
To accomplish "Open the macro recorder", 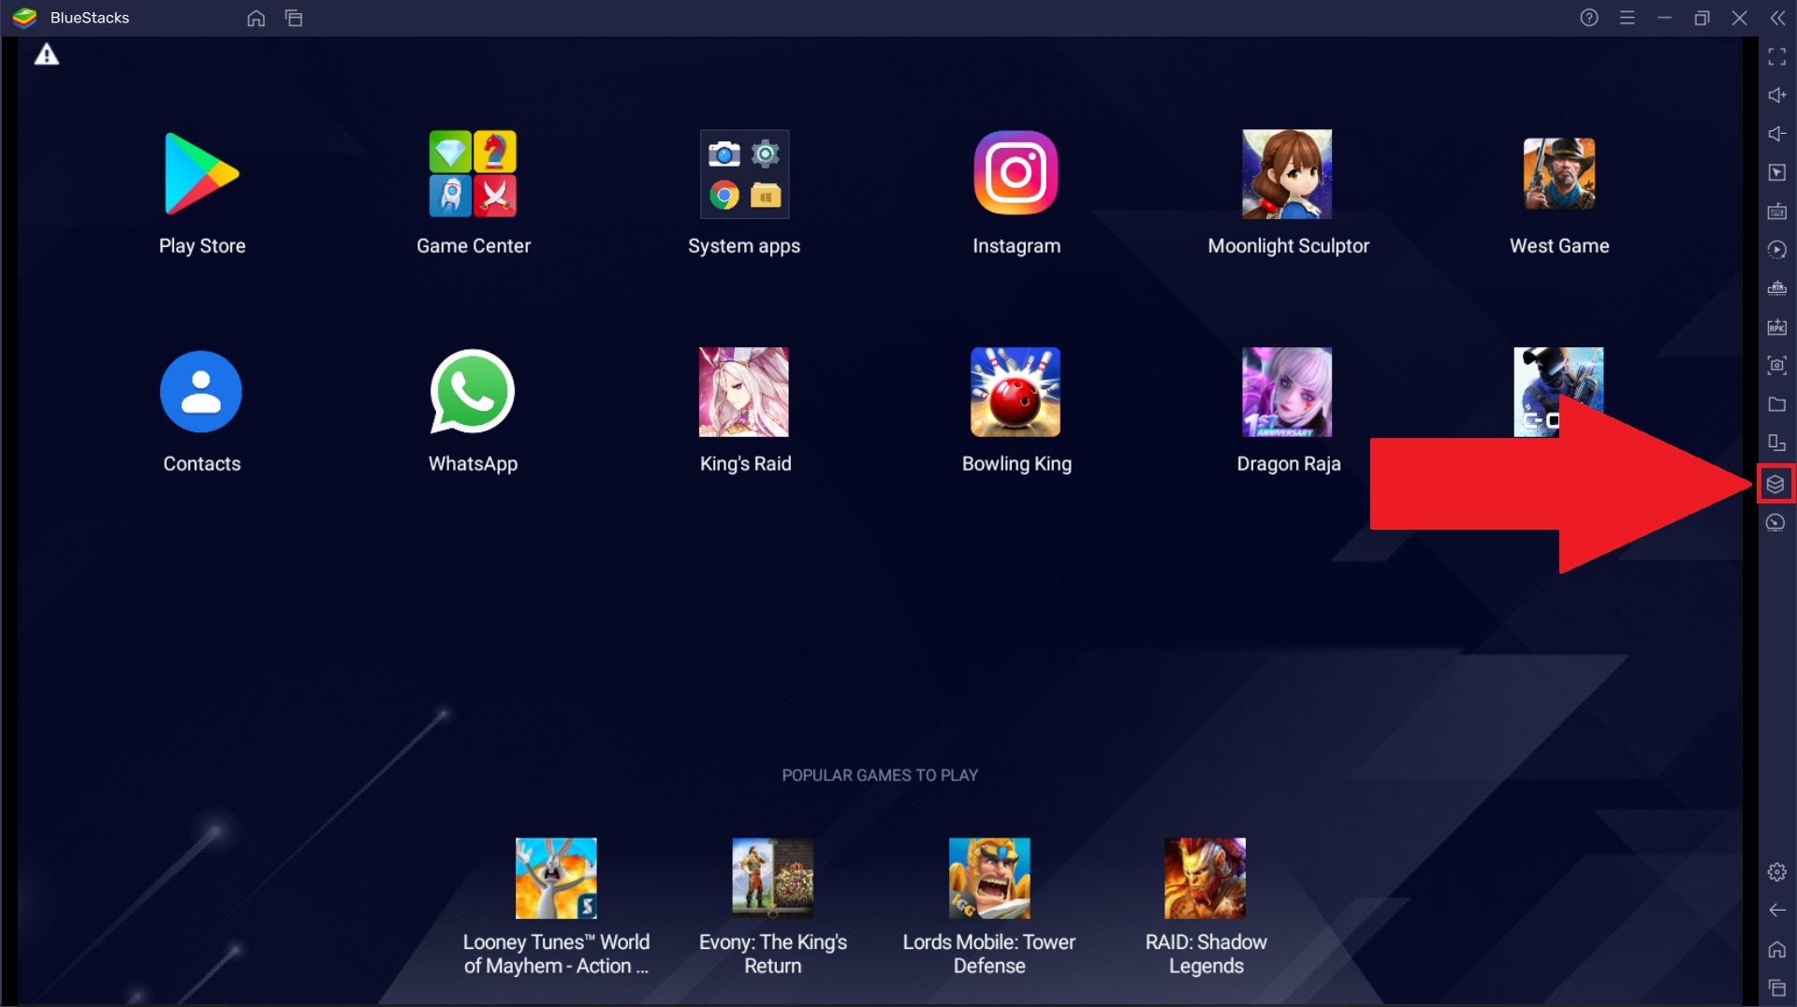I will click(x=1776, y=250).
